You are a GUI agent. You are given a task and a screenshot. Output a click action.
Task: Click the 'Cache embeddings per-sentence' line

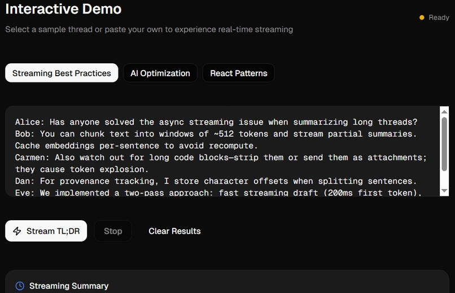click(x=136, y=146)
